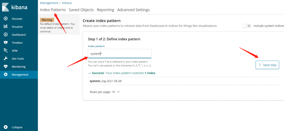Screen dimensions: 284x131
Task: Click 'No default index pattern' warning text
Action: (57, 28)
